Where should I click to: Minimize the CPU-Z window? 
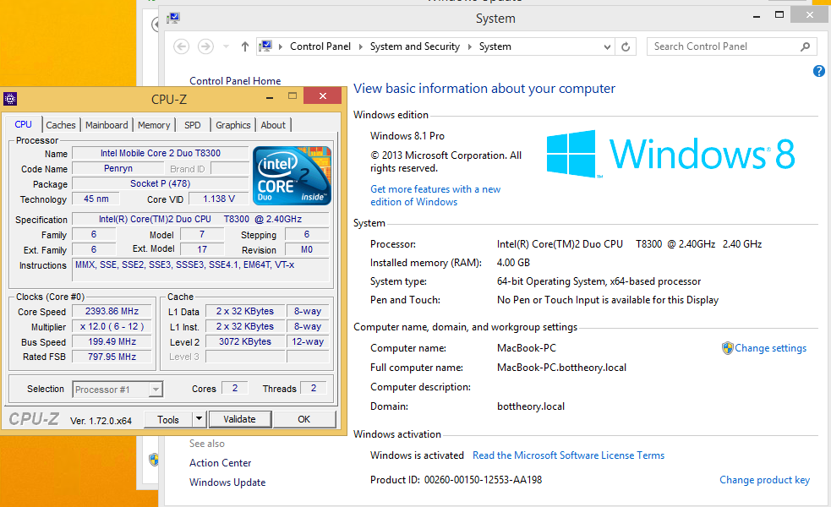(270, 97)
